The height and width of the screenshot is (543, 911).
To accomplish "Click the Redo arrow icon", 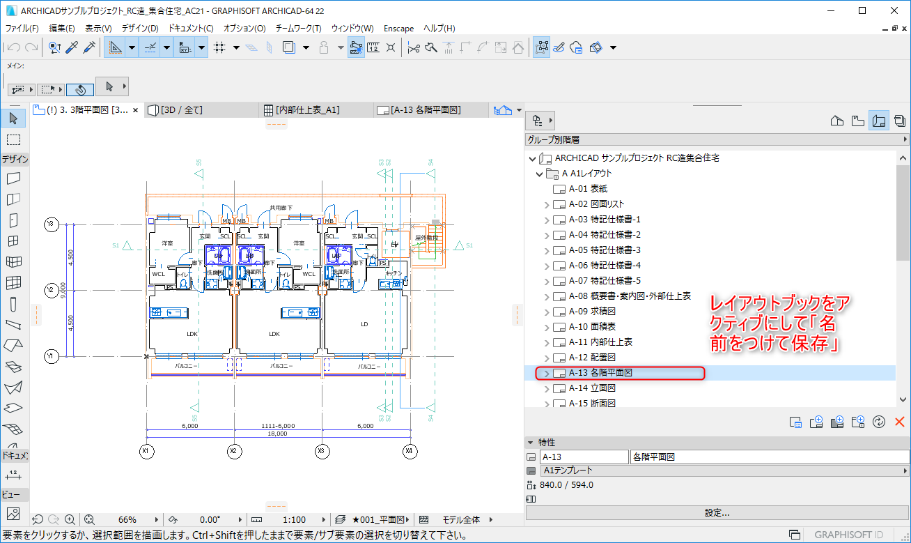I will point(31,47).
